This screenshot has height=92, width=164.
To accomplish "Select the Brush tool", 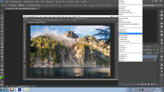I will tap(2, 34).
